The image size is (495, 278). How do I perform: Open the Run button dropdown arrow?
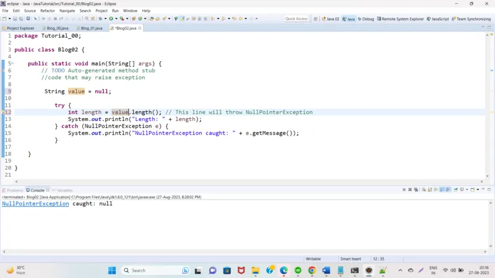[x=116, y=19]
